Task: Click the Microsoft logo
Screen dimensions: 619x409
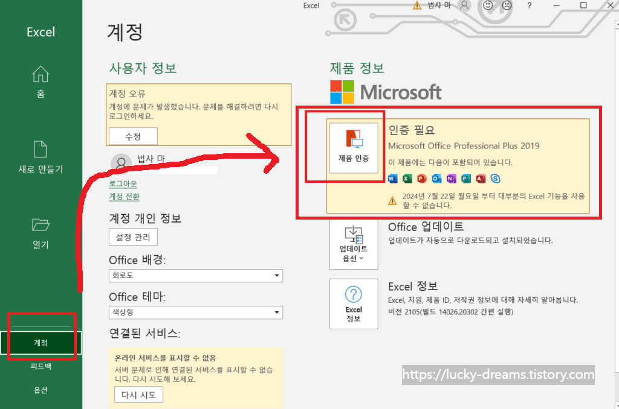Action: pyautogui.click(x=386, y=92)
